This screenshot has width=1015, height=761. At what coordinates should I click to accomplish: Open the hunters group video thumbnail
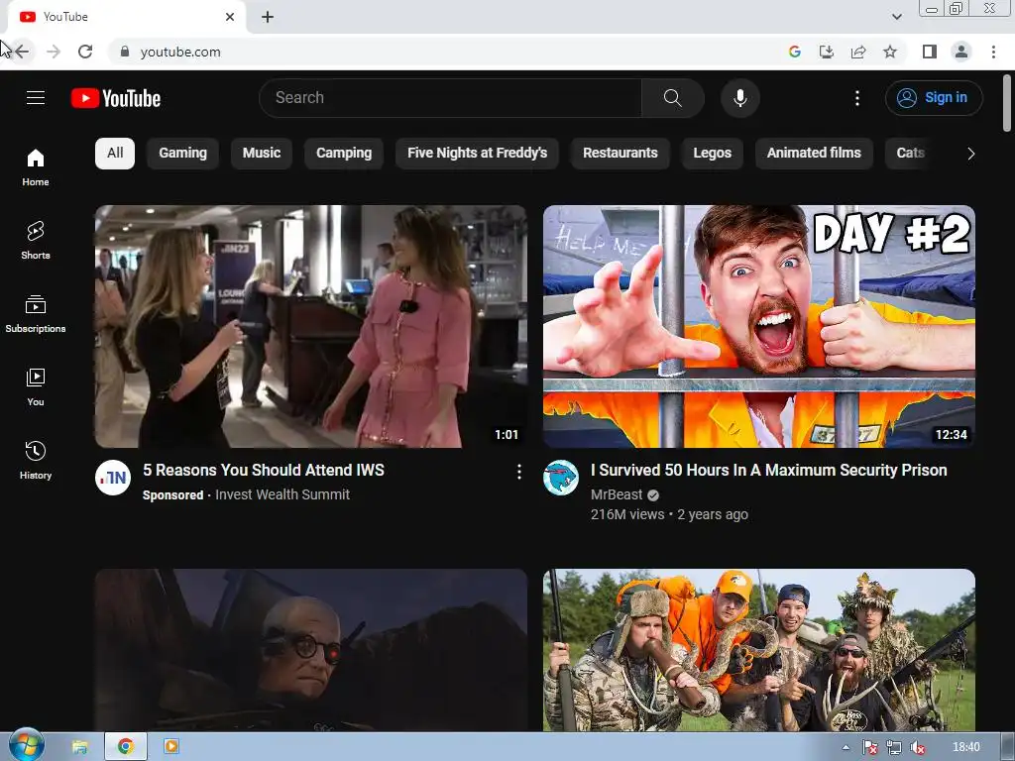758,650
